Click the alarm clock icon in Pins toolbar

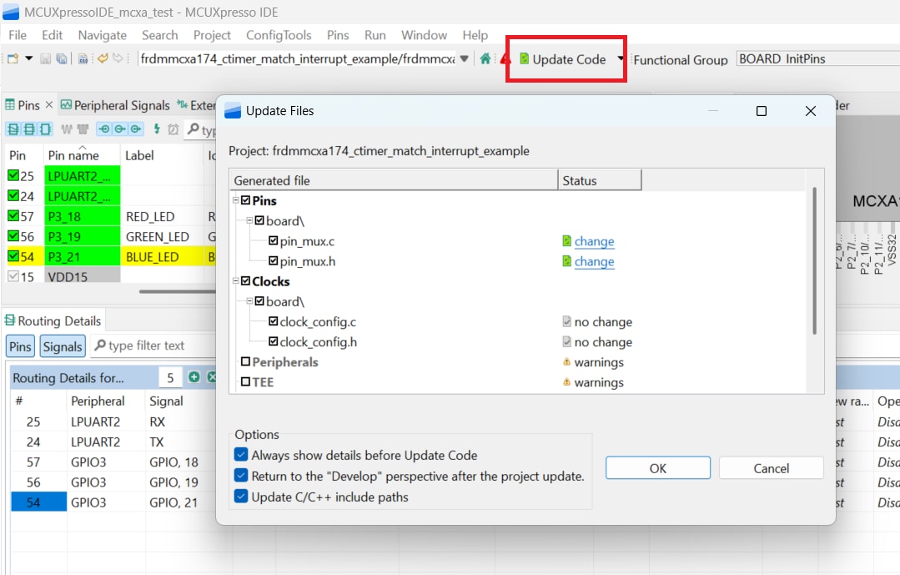click(x=174, y=128)
